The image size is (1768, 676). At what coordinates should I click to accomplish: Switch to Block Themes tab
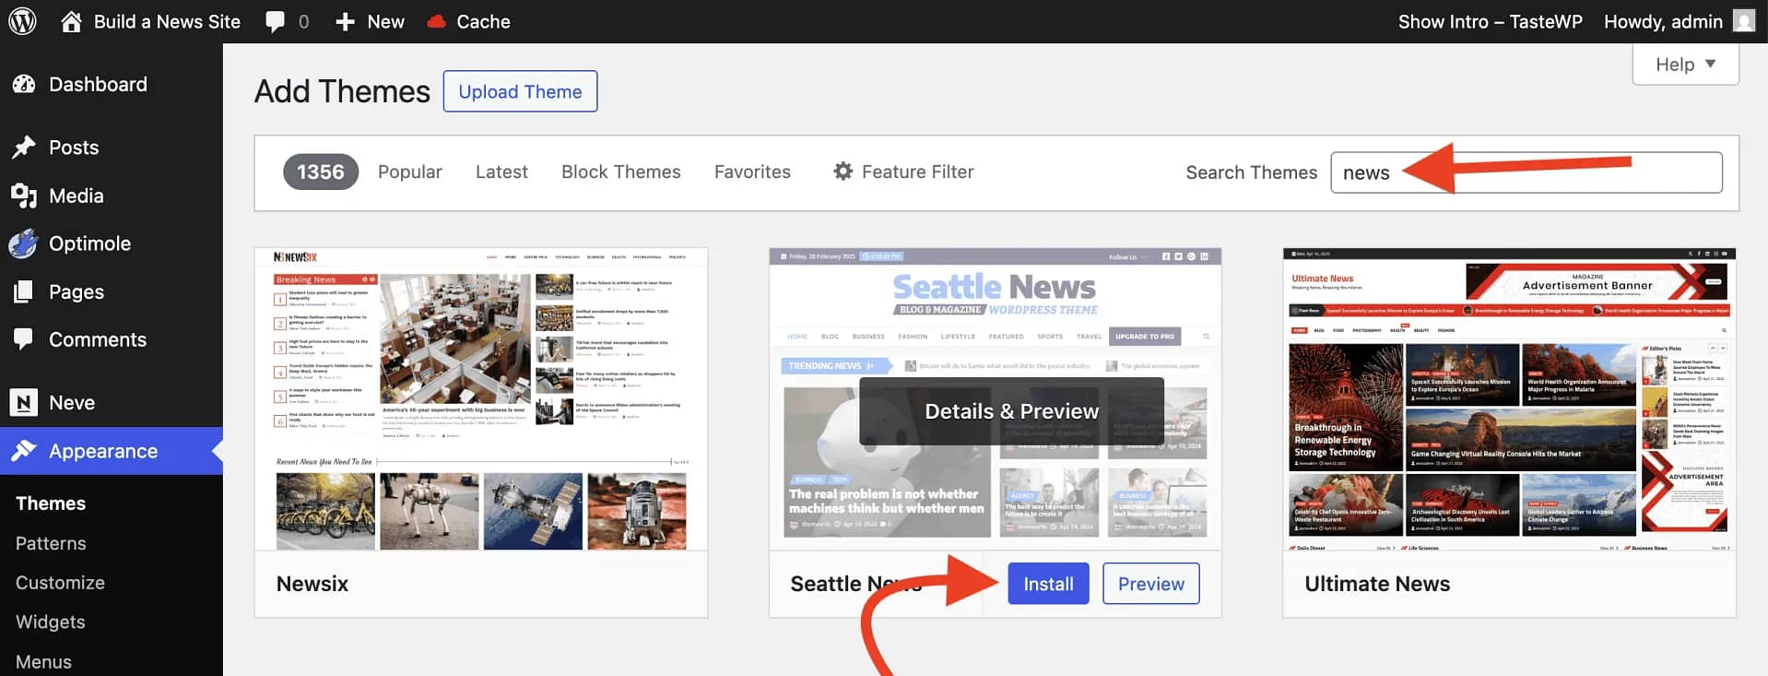pos(621,172)
